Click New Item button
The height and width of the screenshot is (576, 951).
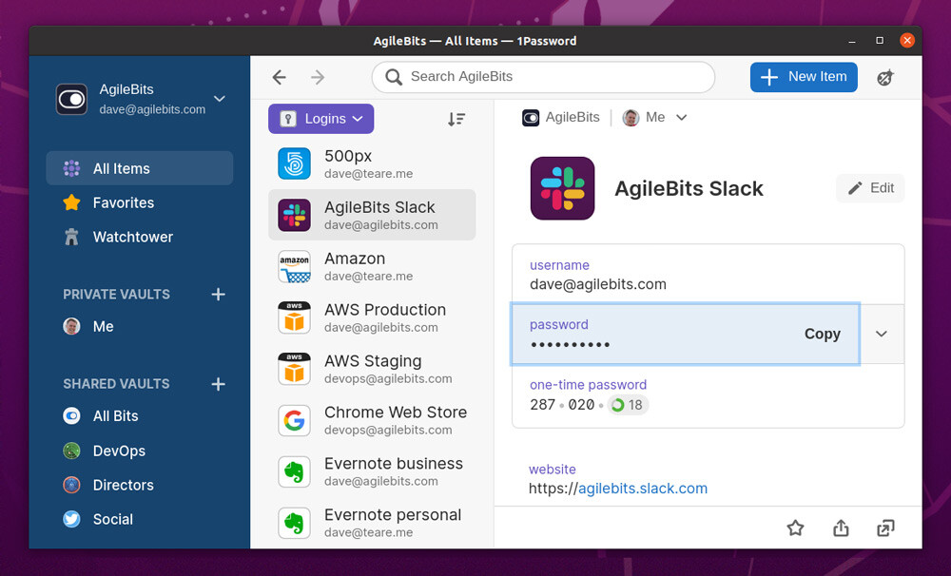804,77
